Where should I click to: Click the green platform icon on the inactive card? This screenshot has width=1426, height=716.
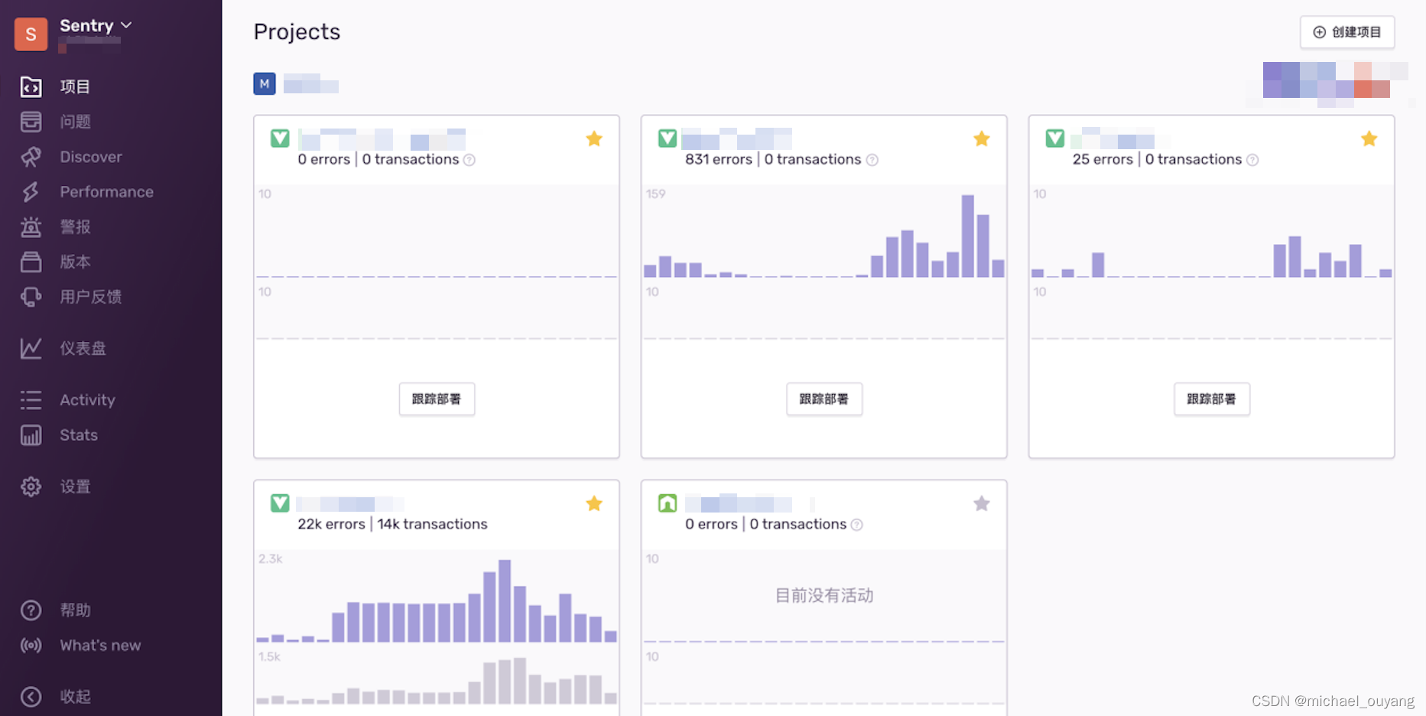click(x=668, y=503)
